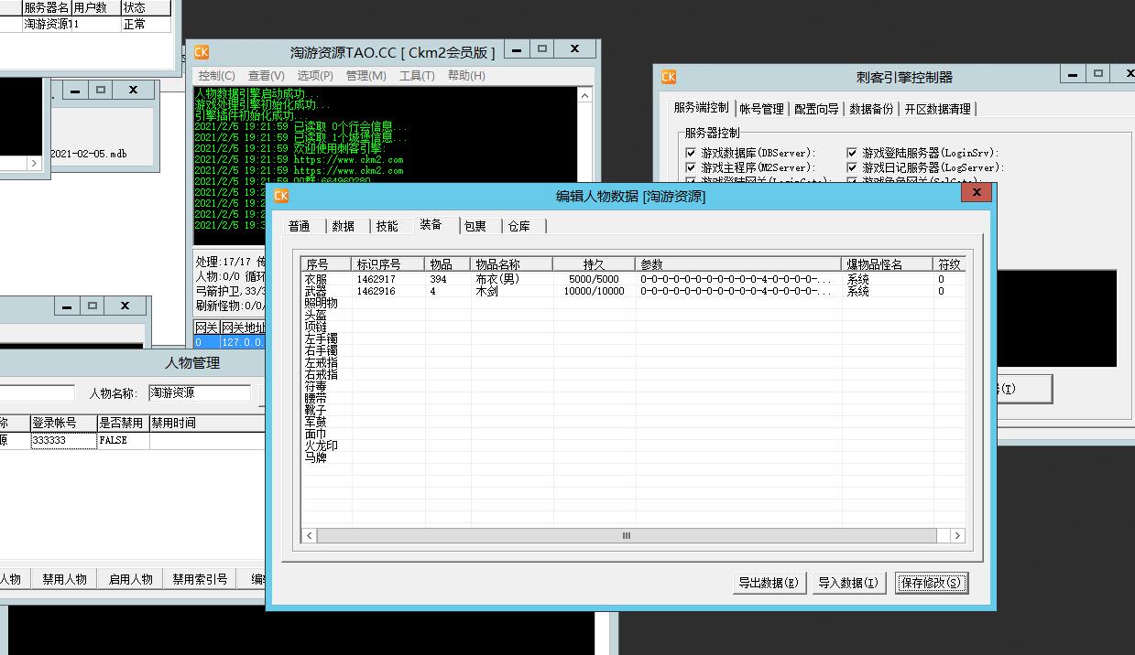
Task: Click the left arrow of the equipment list scrollbar
Action: tap(310, 536)
